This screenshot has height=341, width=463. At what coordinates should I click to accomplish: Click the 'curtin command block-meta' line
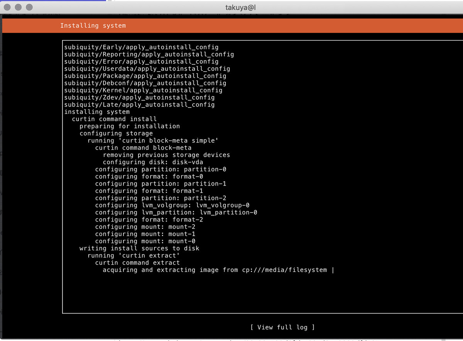point(143,148)
